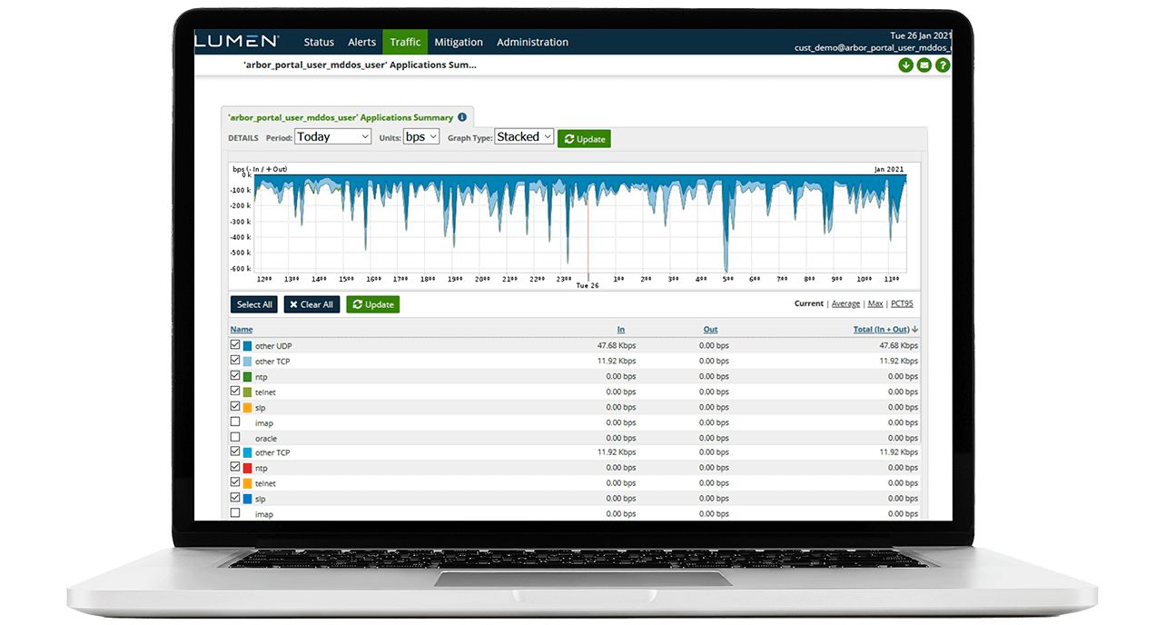This screenshot has width=1166, height=625.
Task: Click the cyan swatch beside other TCP
Action: pyautogui.click(x=247, y=452)
